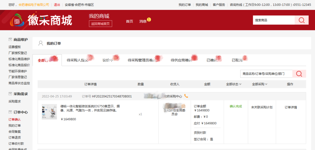Viewport: 315px width, 150px height.
Task: Click the header search magnifier icon
Action: pos(302,20)
